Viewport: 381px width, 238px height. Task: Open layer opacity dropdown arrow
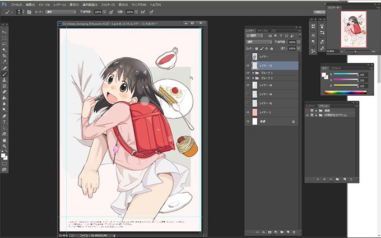(x=299, y=42)
